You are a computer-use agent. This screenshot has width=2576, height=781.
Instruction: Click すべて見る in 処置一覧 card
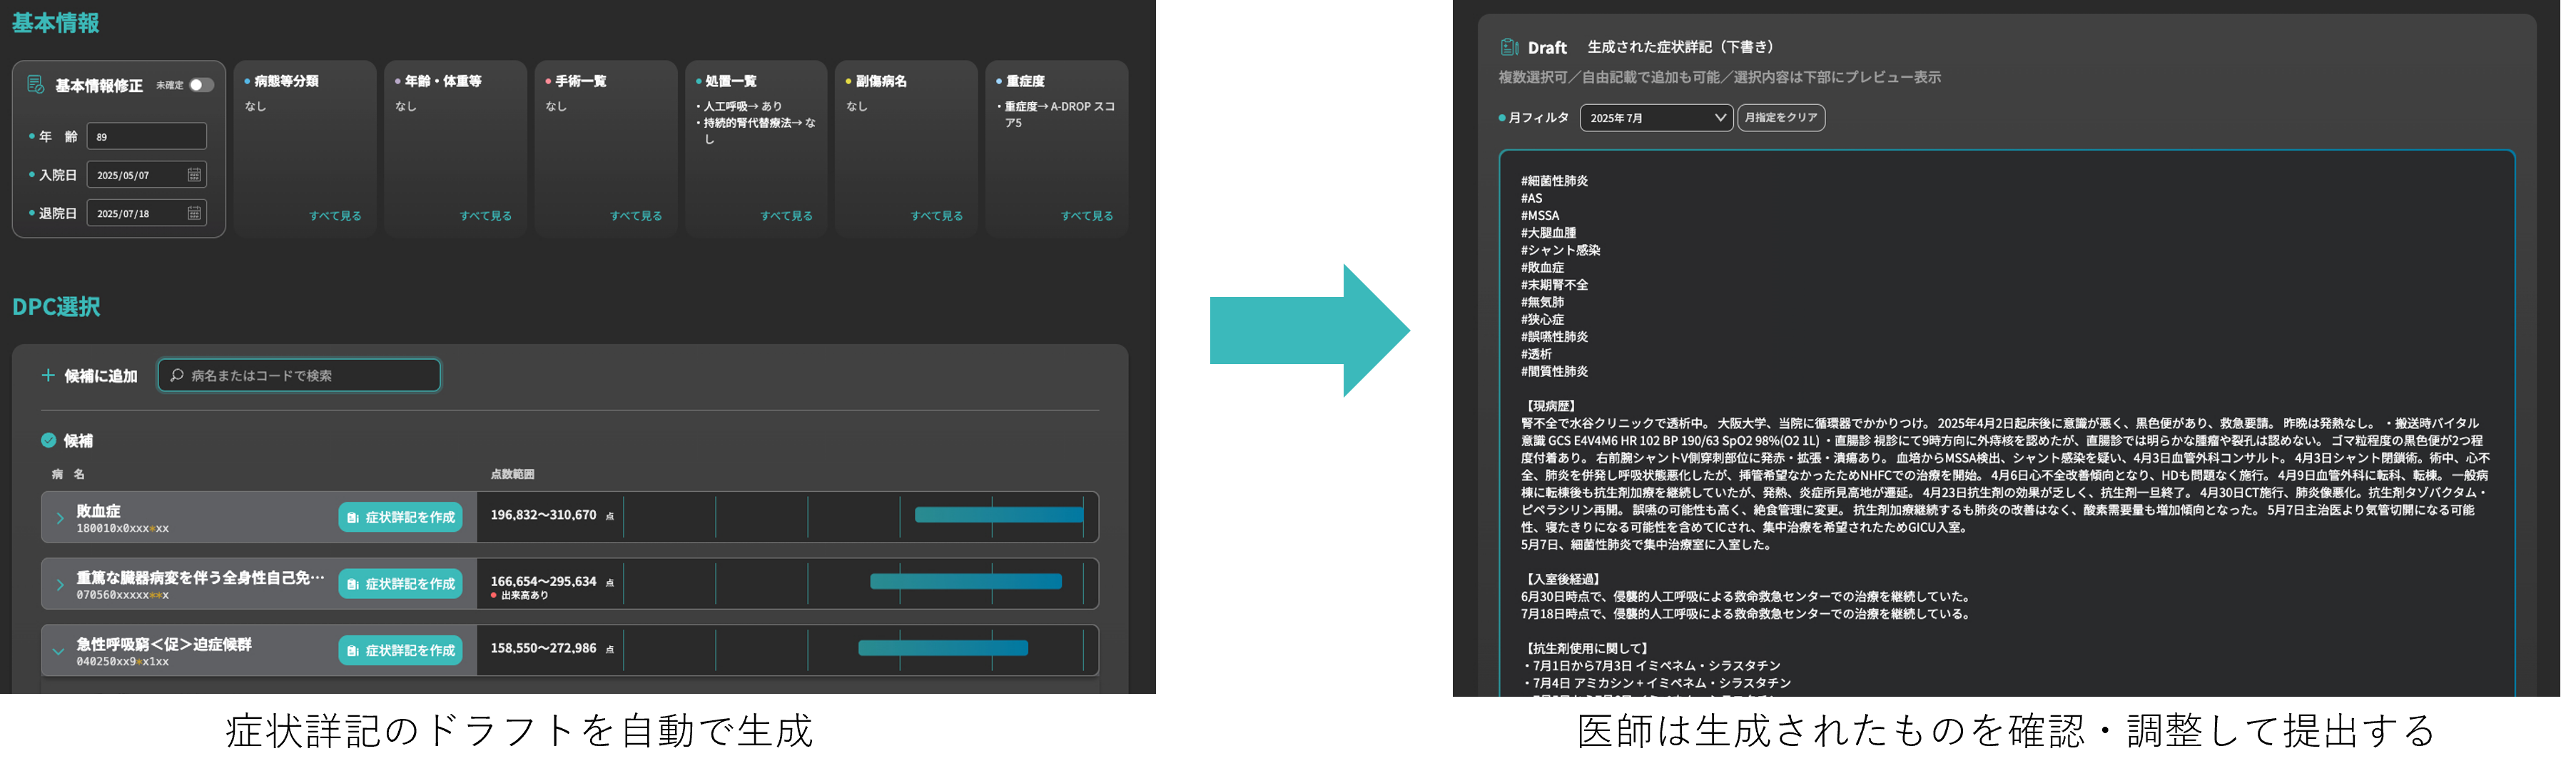point(786,216)
